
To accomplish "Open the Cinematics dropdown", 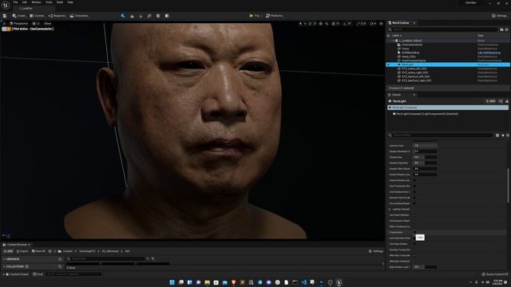I will tap(79, 16).
